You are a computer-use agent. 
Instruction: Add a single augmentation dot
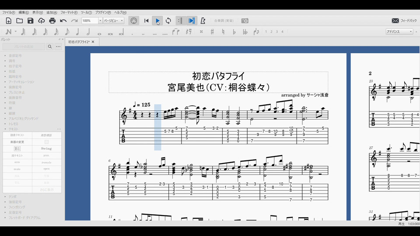click(x=132, y=34)
